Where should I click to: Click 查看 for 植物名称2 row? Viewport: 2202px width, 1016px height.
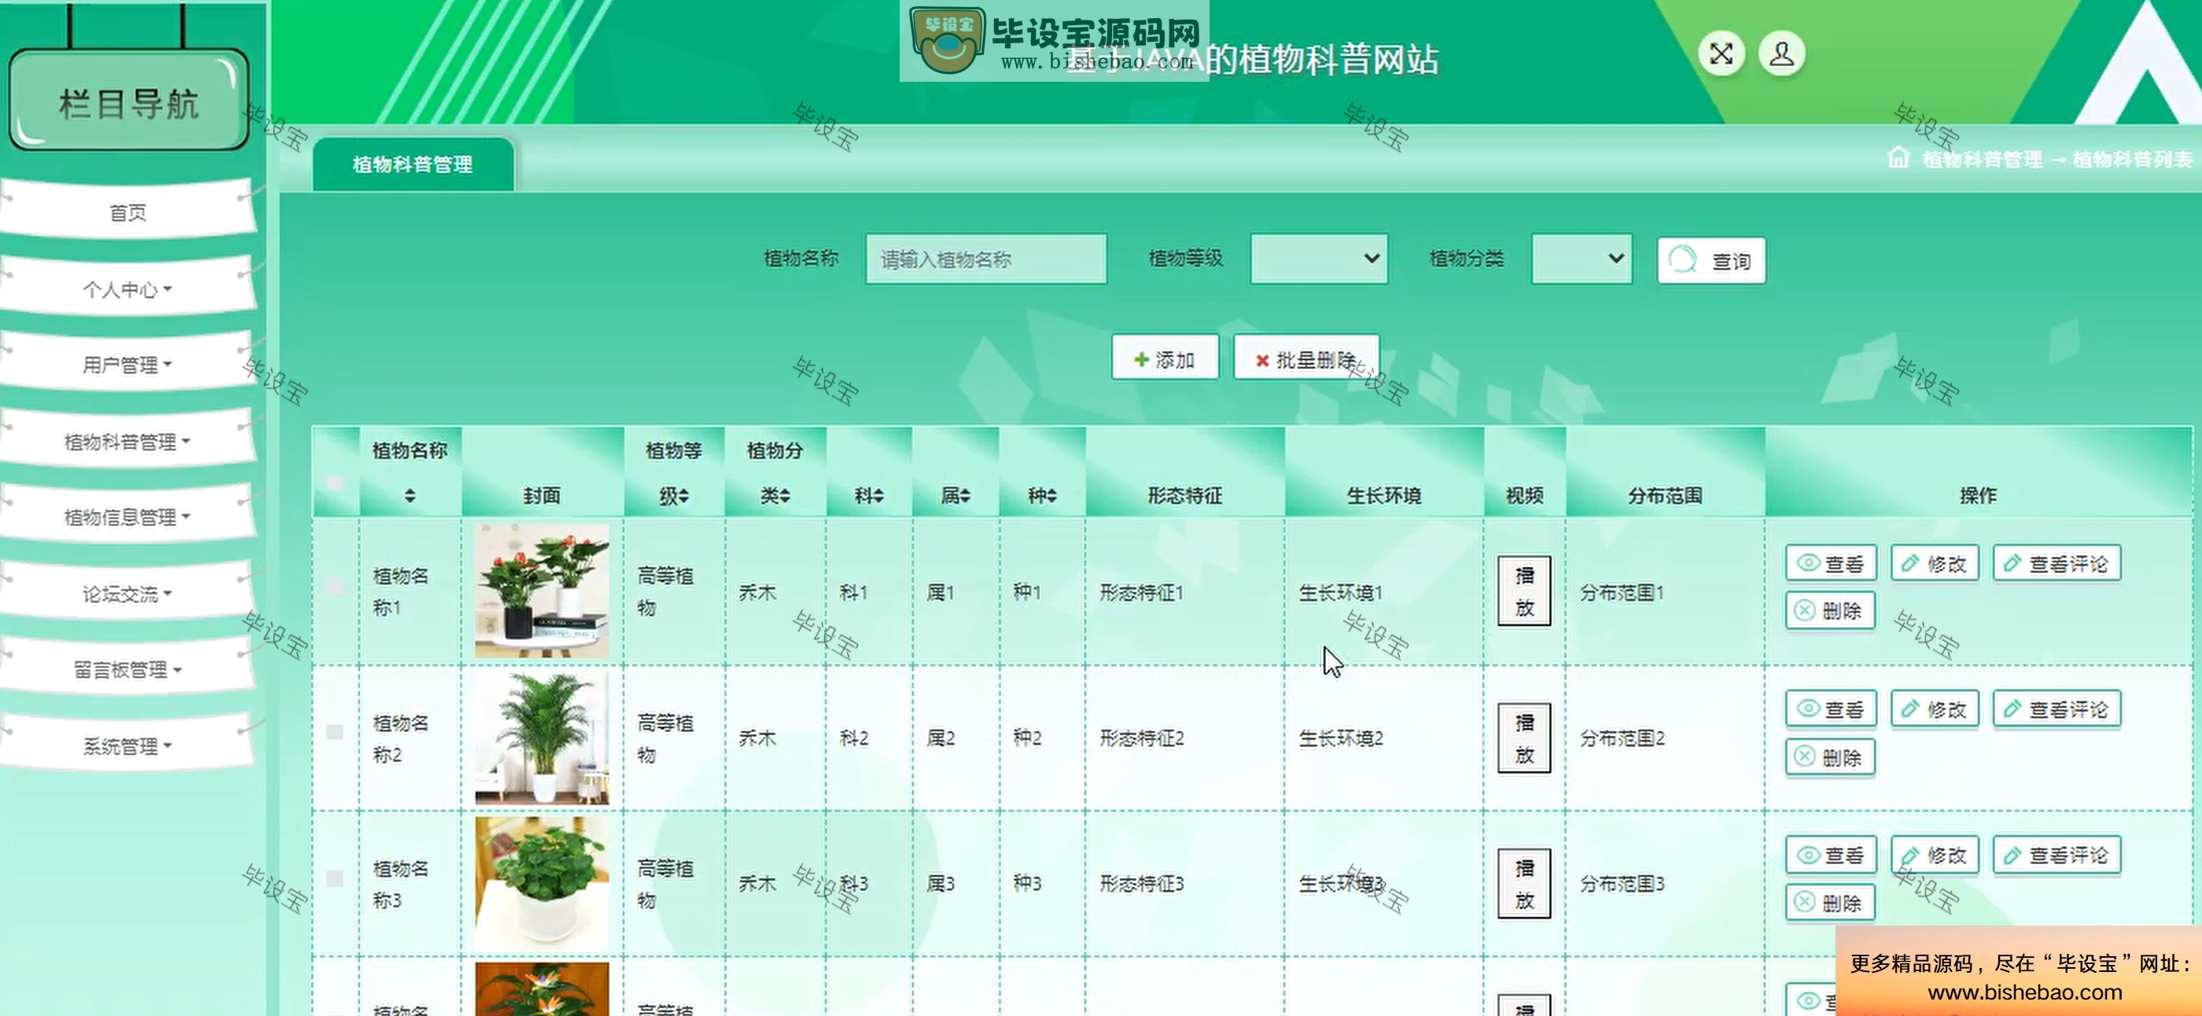point(1830,709)
